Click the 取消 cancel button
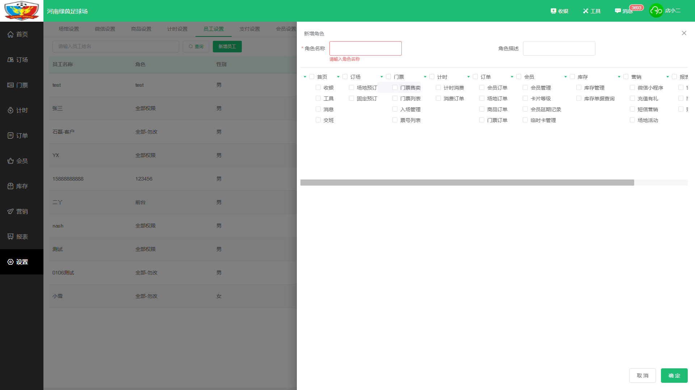 click(643, 376)
